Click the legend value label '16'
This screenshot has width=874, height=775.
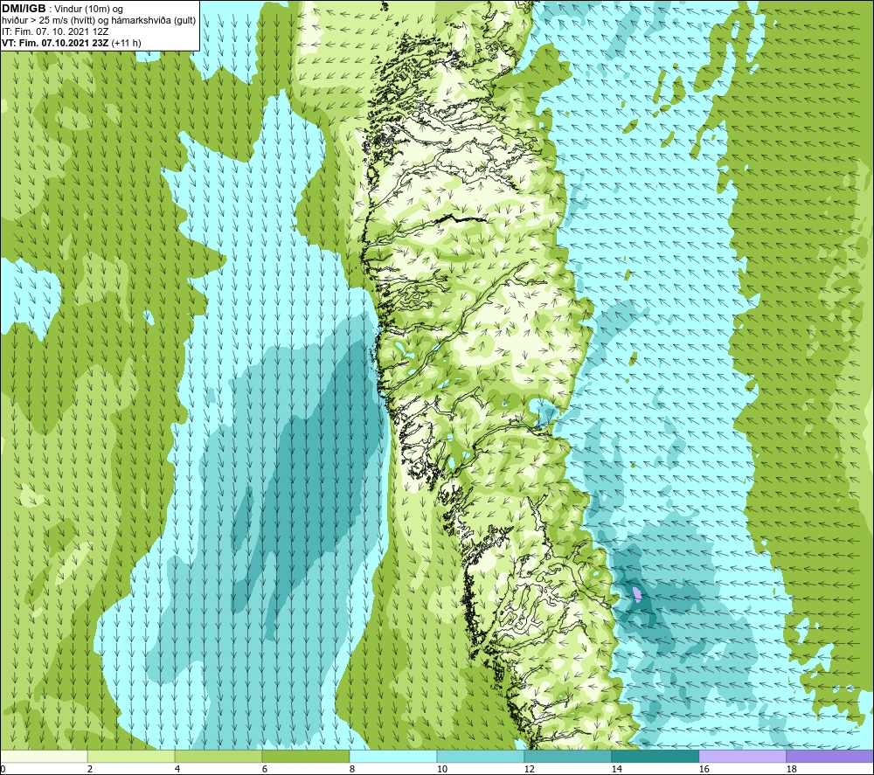pos(704,769)
